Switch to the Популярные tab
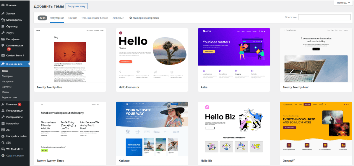The height and width of the screenshot is (166, 354). tap(57, 18)
